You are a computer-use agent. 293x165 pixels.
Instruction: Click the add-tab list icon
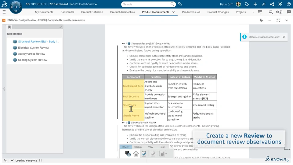(260, 12)
